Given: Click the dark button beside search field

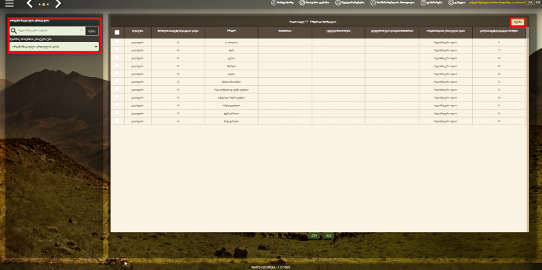Looking at the screenshot, I should pyautogui.click(x=91, y=31).
